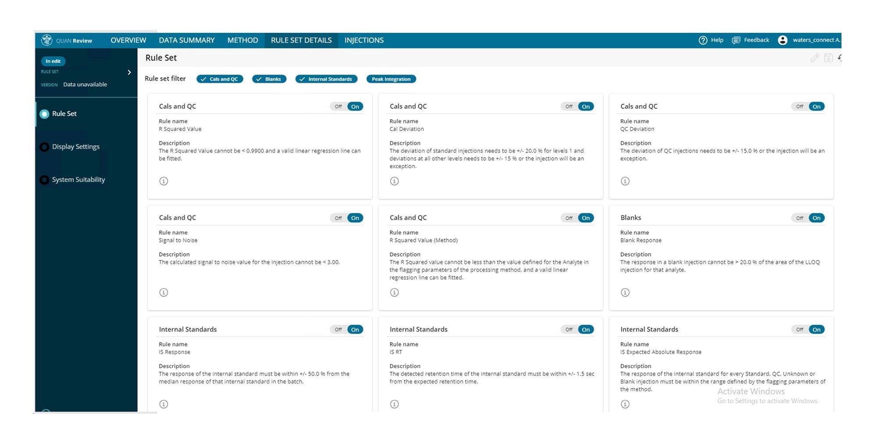Select the System Suitability sidebar circle icon
The image size is (877, 444).
point(44,180)
